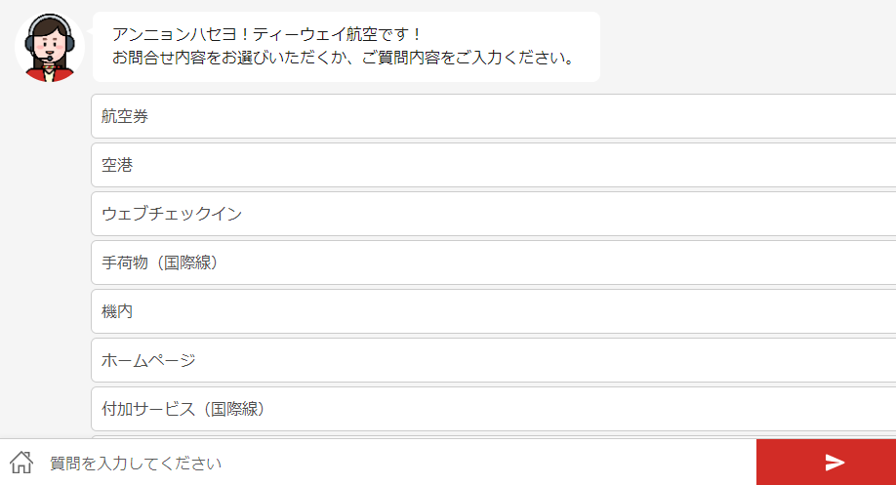The image size is (896, 485).
Task: Click the operator avatar with headset
Action: [x=49, y=48]
